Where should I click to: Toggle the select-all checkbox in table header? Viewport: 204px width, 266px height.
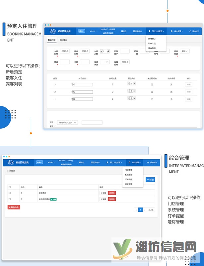[x=10, y=187]
